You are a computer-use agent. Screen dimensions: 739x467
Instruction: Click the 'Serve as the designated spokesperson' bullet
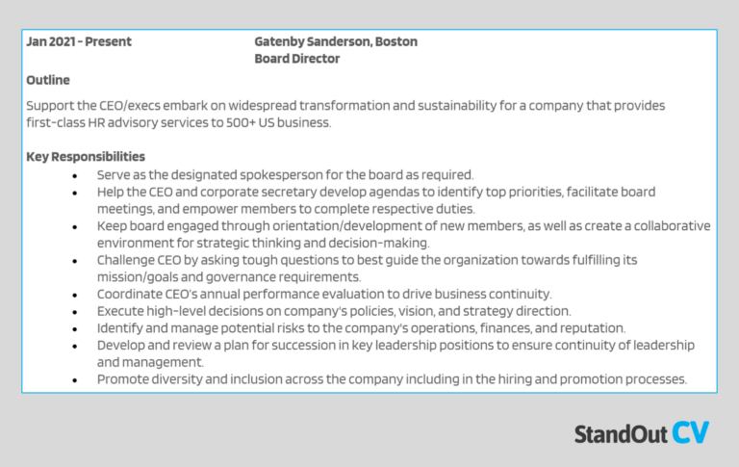tap(285, 174)
